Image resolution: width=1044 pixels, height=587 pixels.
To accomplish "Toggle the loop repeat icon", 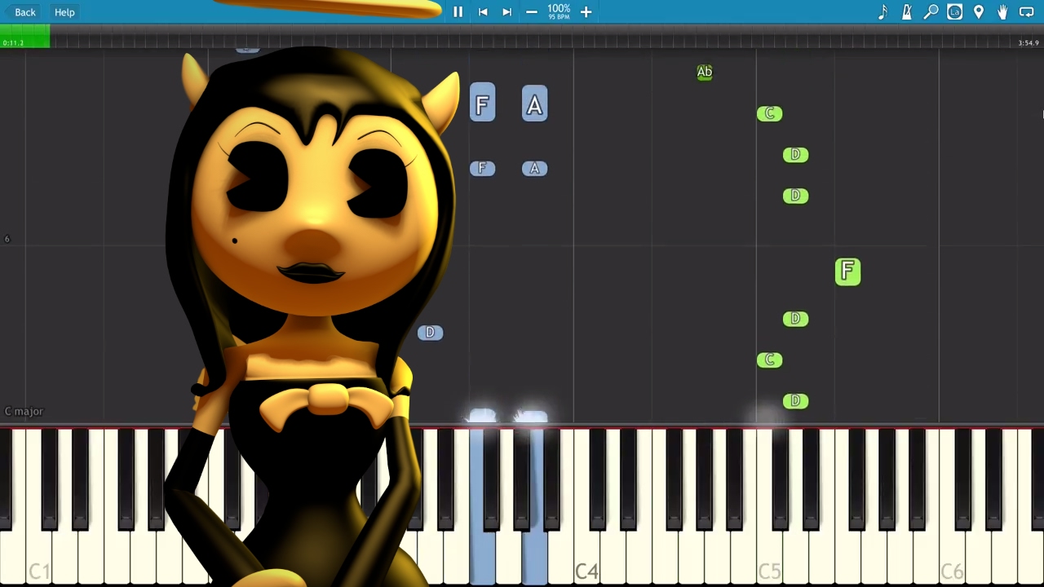I will click(1027, 12).
